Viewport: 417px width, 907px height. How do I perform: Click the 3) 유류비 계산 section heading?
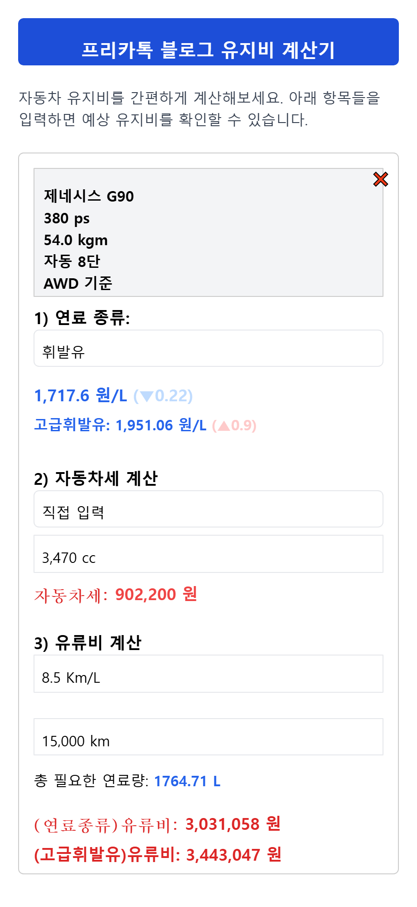click(88, 643)
